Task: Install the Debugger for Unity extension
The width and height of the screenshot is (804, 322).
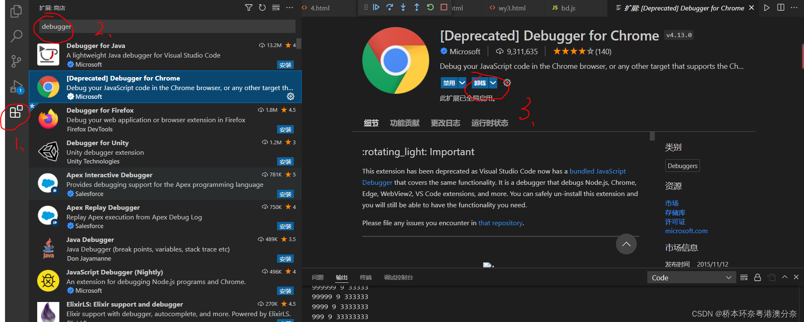Action: (285, 161)
